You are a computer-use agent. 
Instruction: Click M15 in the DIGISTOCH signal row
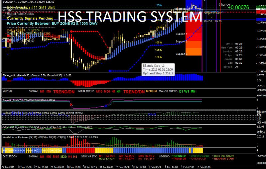[x=56, y=157]
